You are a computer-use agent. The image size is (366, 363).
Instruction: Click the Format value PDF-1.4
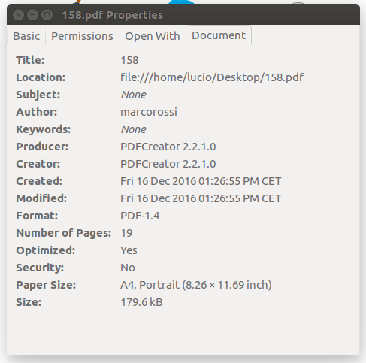(x=140, y=216)
